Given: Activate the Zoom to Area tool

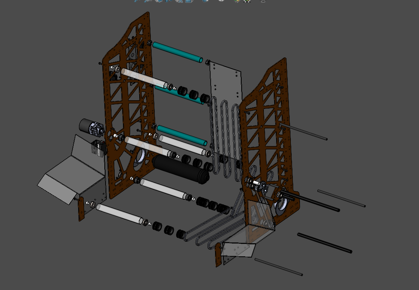Looking at the screenshot, I should [x=148, y=1].
